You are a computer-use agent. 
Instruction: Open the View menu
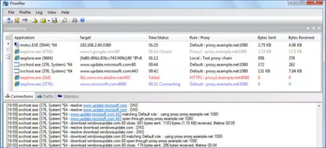click(x=52, y=12)
